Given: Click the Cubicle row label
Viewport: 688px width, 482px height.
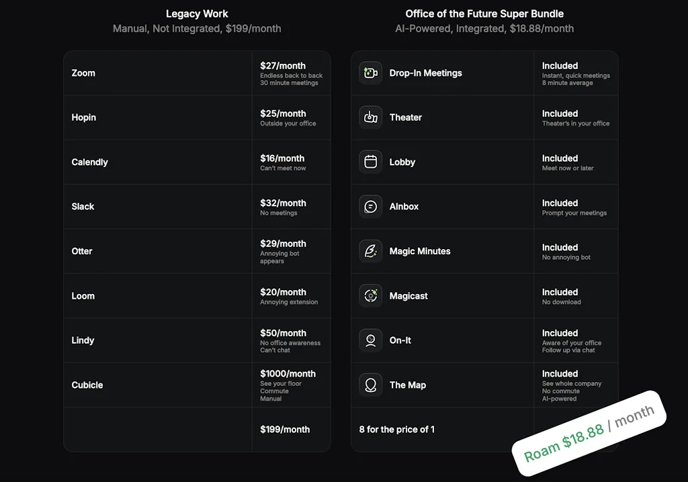Looking at the screenshot, I should click(87, 385).
